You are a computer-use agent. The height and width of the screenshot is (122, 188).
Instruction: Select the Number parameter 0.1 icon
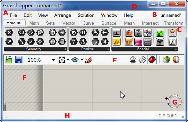point(83,33)
